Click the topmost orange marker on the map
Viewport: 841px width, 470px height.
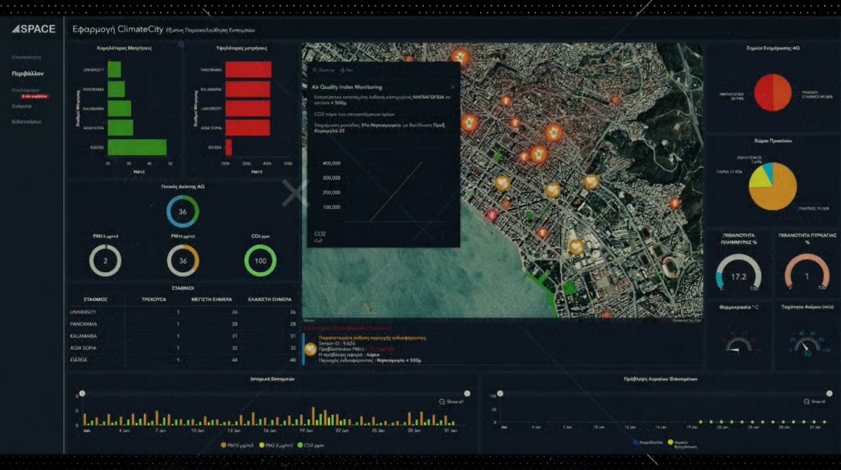[x=460, y=57]
